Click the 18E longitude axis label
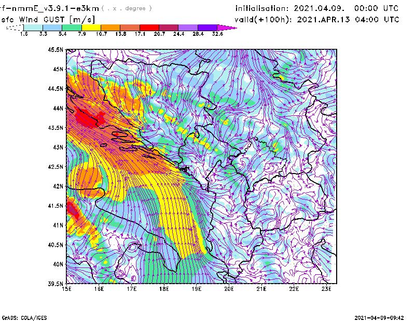415x321 pixels. [164, 289]
